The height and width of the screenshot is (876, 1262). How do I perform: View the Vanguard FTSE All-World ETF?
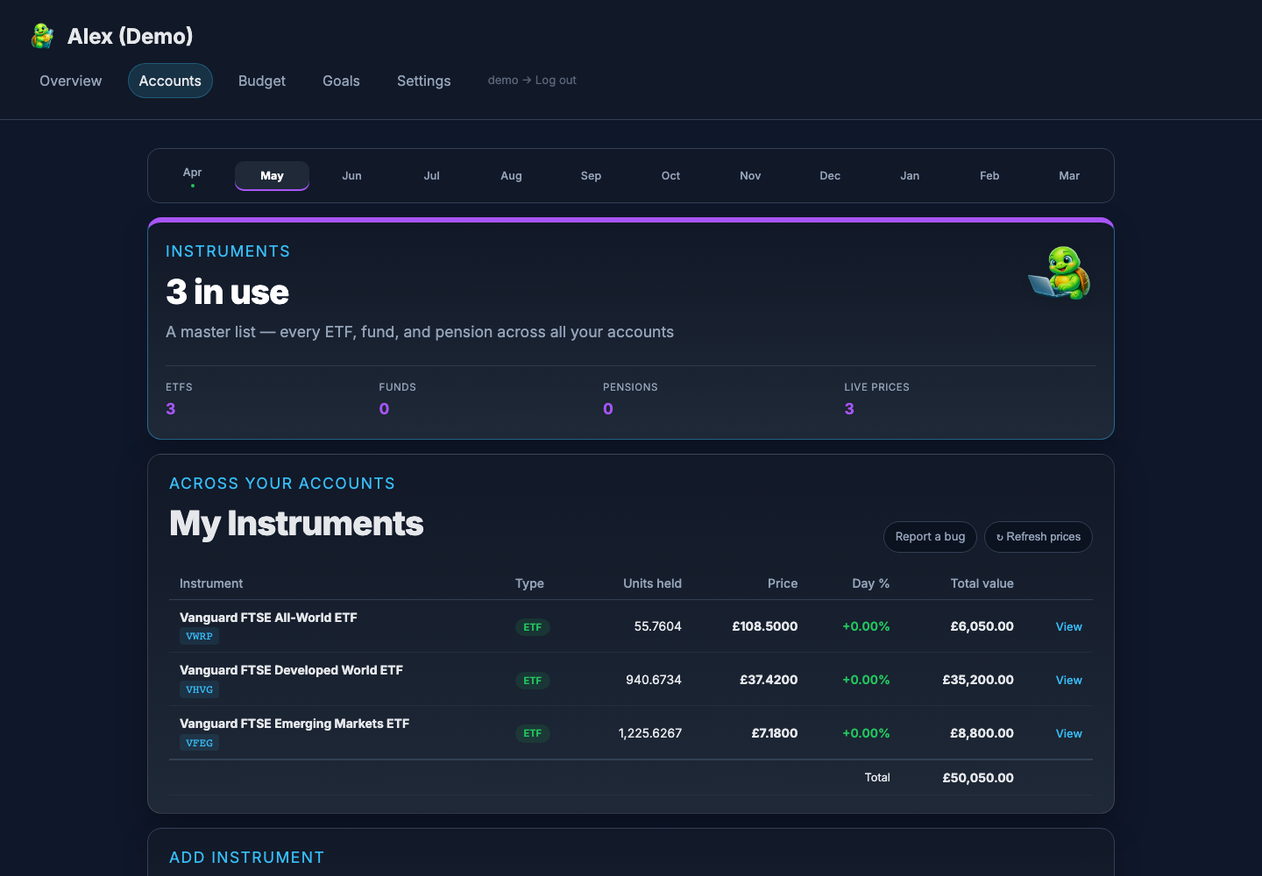[1068, 626]
